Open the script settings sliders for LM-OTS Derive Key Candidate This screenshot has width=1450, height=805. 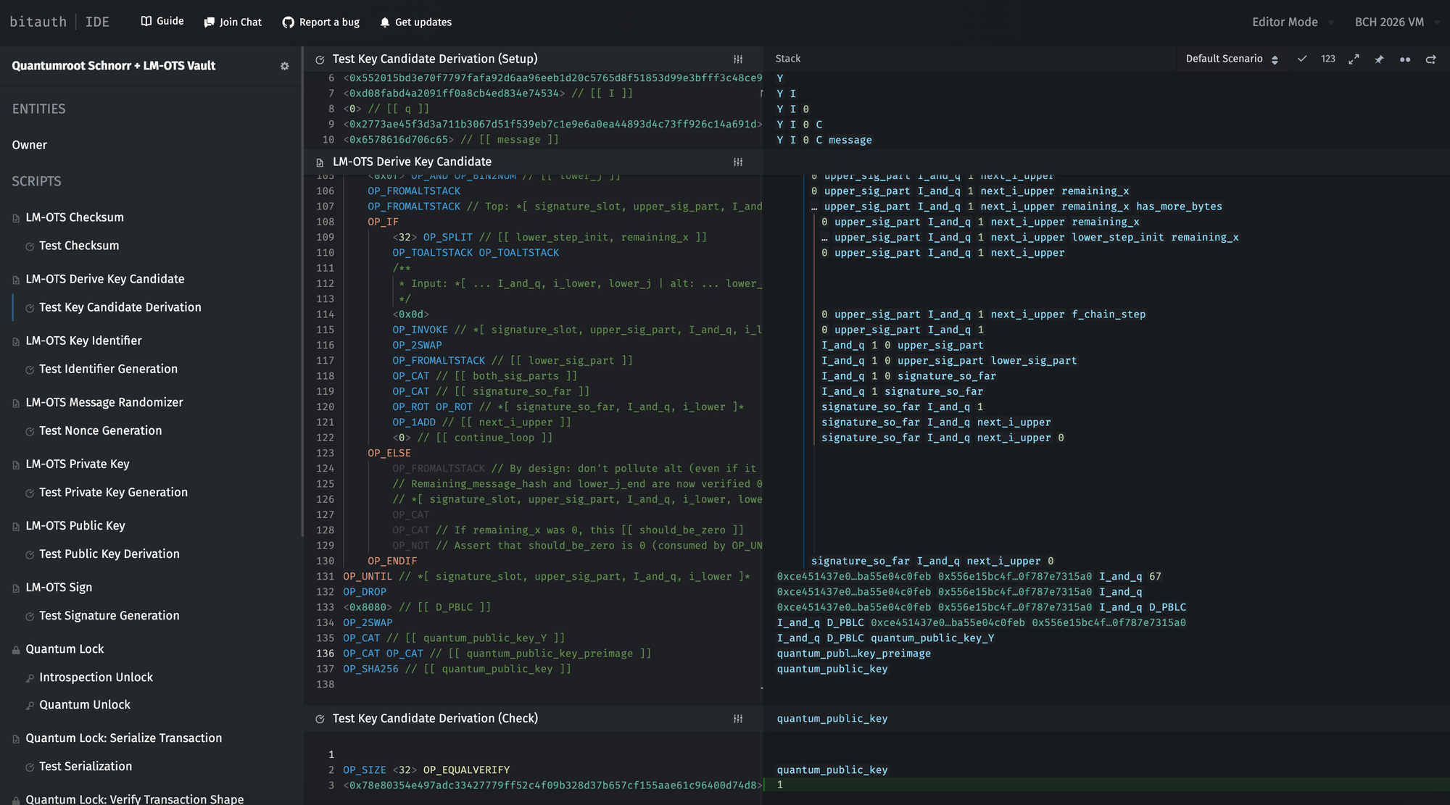[738, 162]
